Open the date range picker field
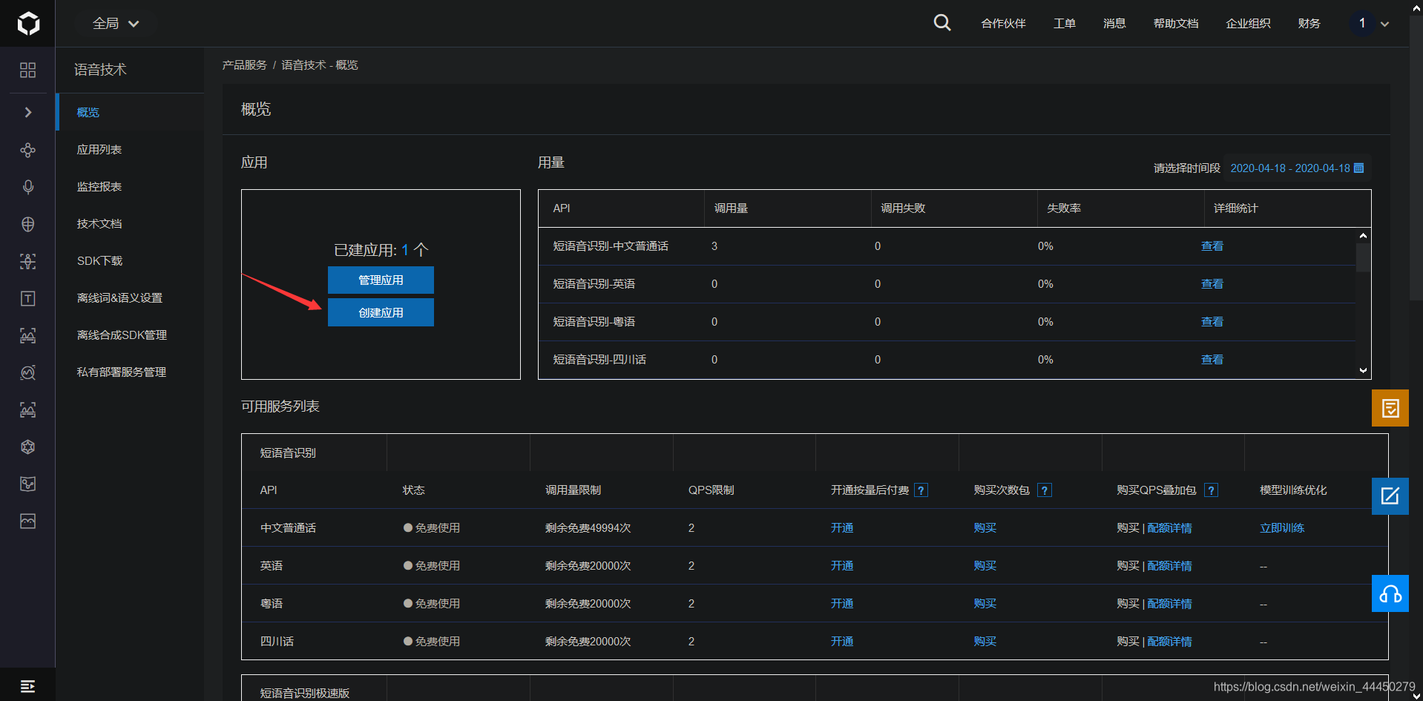This screenshot has width=1423, height=701. tap(1297, 168)
